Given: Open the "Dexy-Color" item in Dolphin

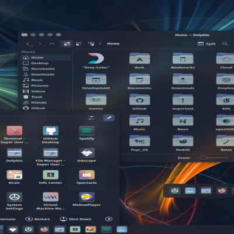Looking at the screenshot, I should 96,61.
